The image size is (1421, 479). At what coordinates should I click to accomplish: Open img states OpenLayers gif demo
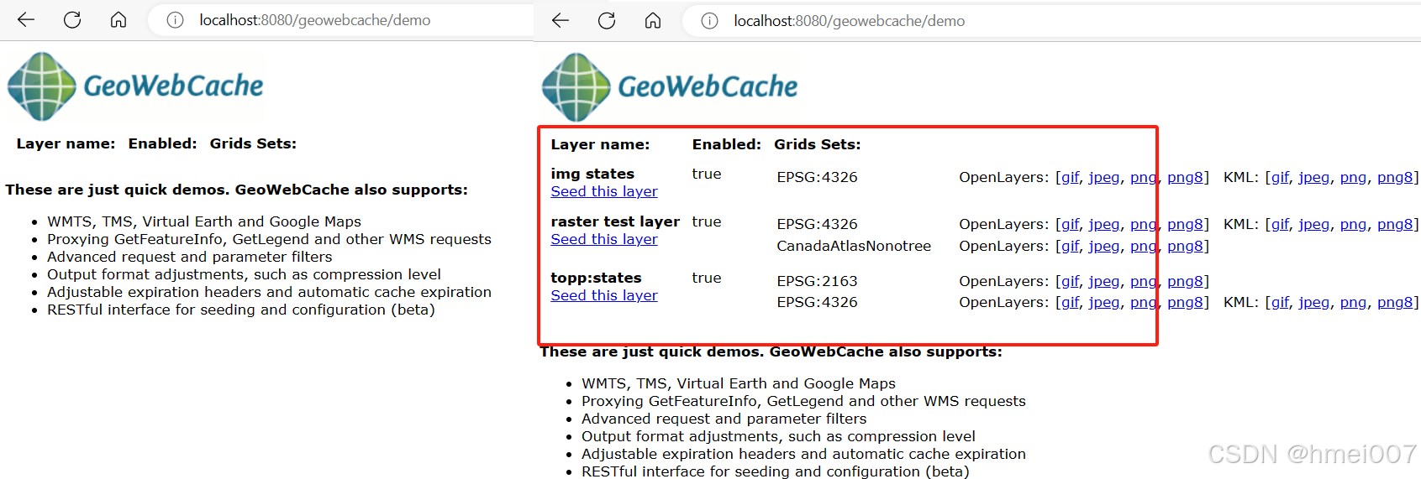click(1070, 177)
